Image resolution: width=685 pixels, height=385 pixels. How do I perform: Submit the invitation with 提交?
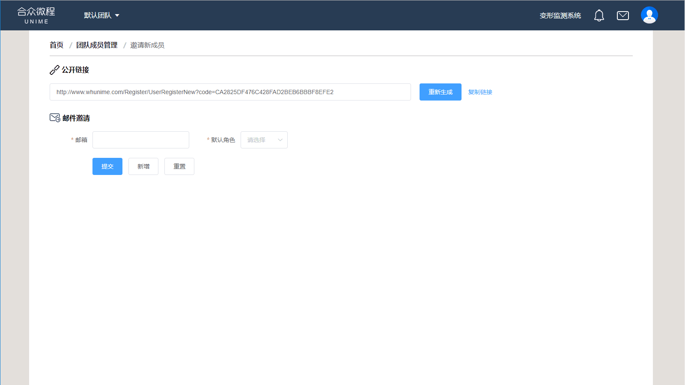107,166
